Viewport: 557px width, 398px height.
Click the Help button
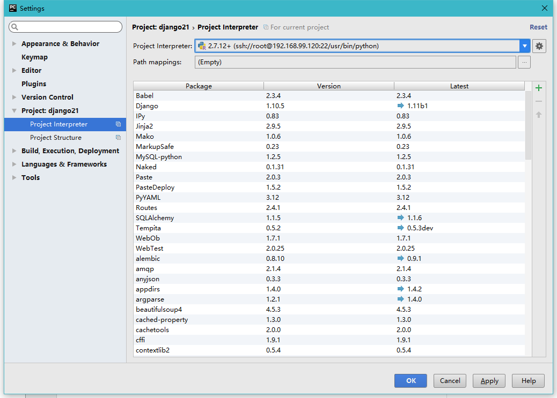coord(528,381)
